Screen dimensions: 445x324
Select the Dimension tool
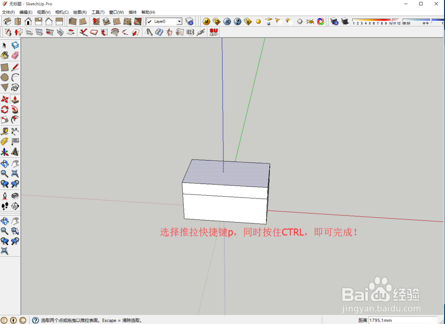pos(15,131)
